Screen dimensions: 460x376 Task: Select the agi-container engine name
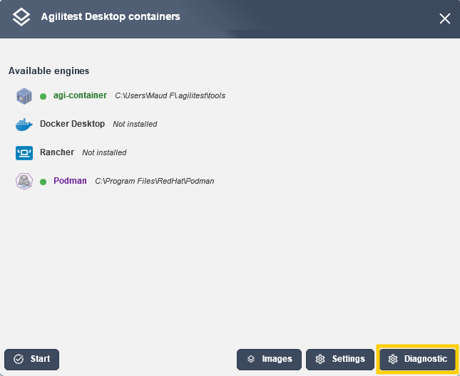(x=80, y=95)
